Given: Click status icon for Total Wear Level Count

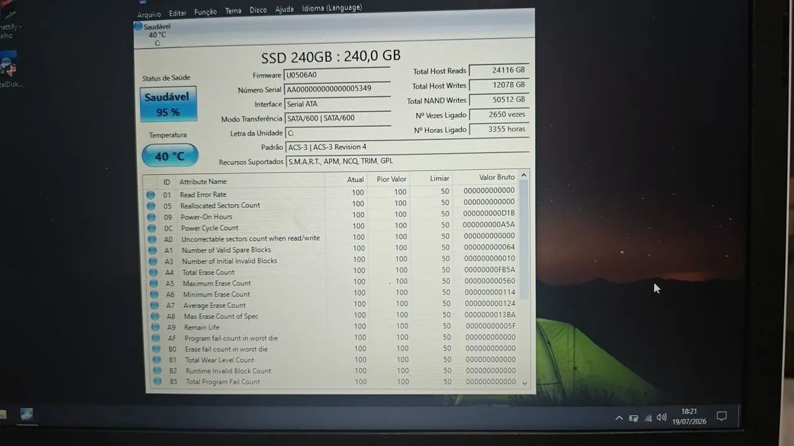Looking at the screenshot, I should (x=156, y=361).
